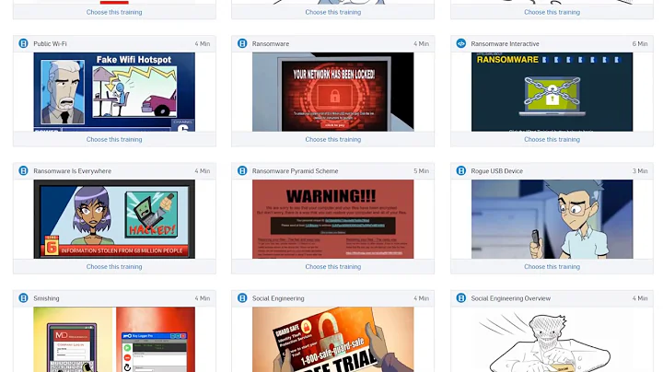Screen dimensions: 663x372
Task: Choose the training in the top-middle partial card
Action: tap(333, 12)
